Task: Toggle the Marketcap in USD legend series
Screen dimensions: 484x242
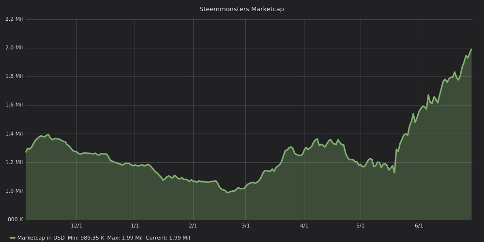Action: [41, 238]
